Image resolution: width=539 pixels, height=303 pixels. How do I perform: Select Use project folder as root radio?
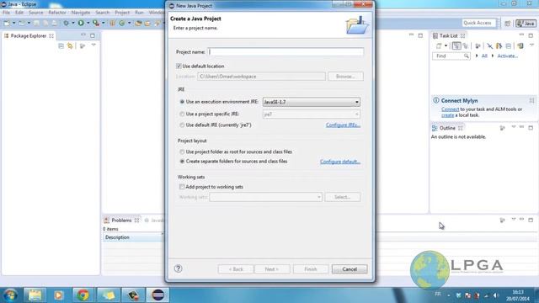[x=182, y=151]
